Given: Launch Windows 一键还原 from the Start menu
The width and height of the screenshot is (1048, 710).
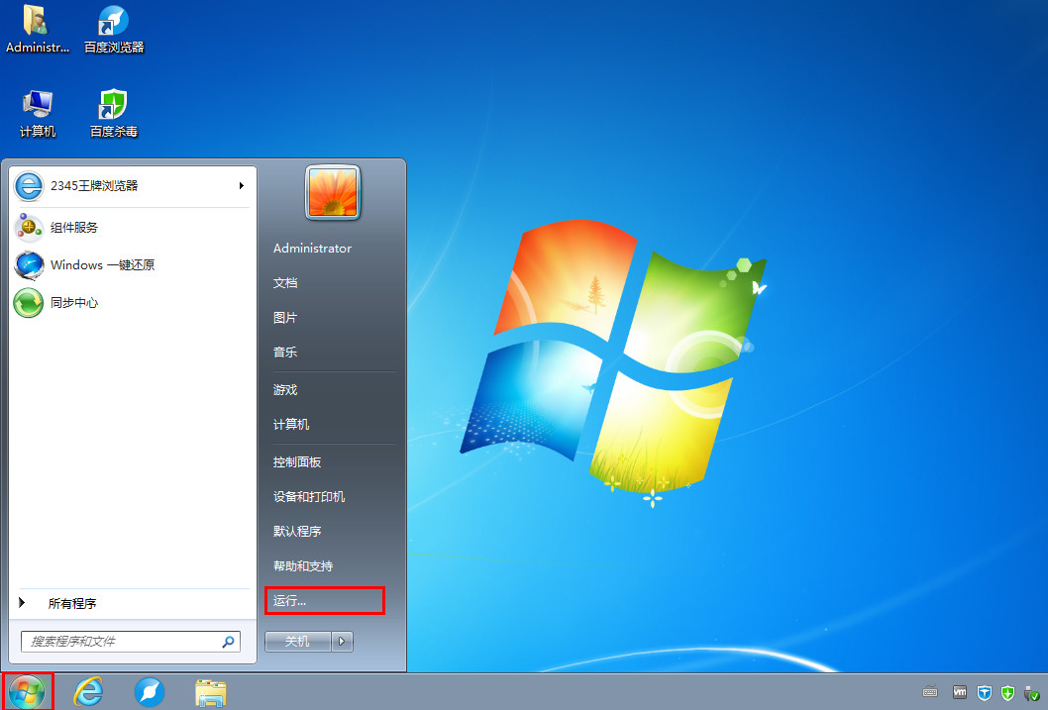Looking at the screenshot, I should [102, 264].
